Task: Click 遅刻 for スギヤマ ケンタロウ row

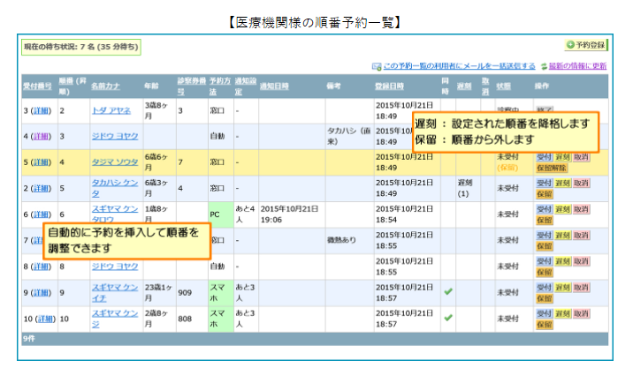Action: coord(562,209)
